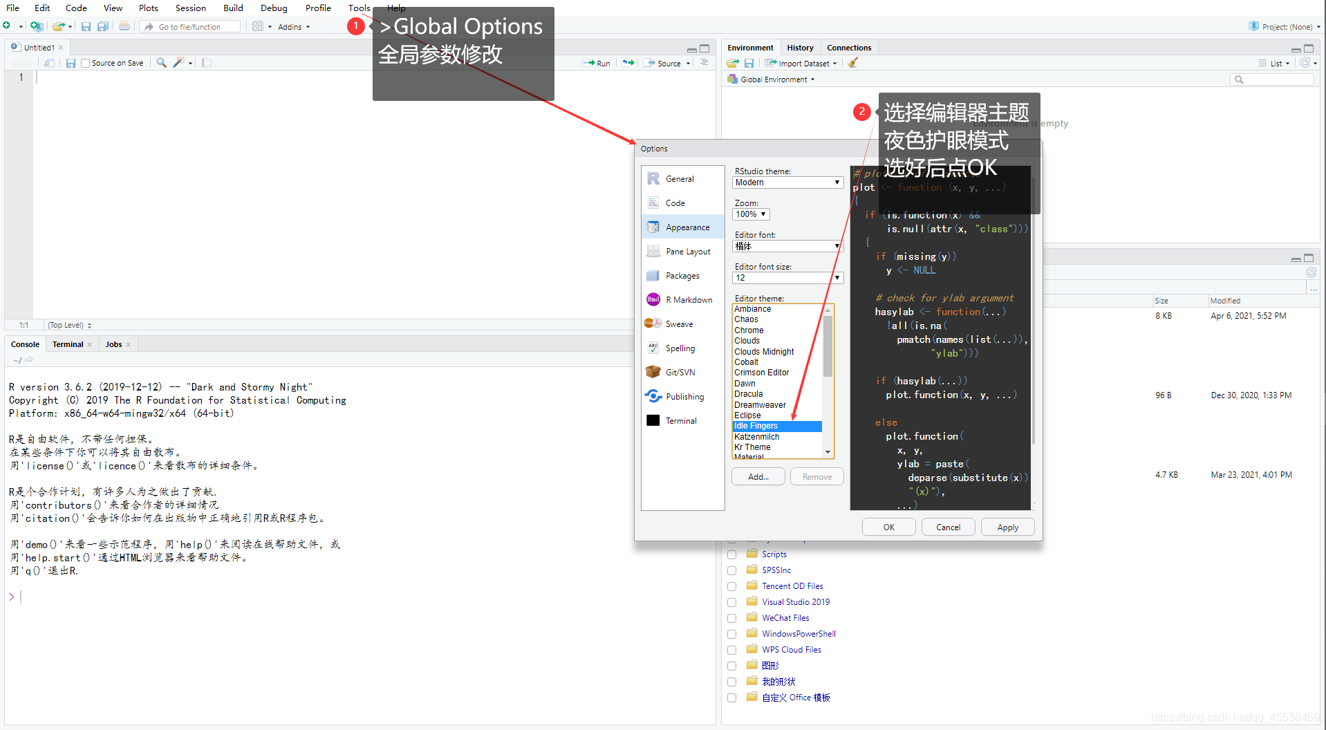Refresh the Environment pane
The height and width of the screenshot is (730, 1326).
point(1305,63)
